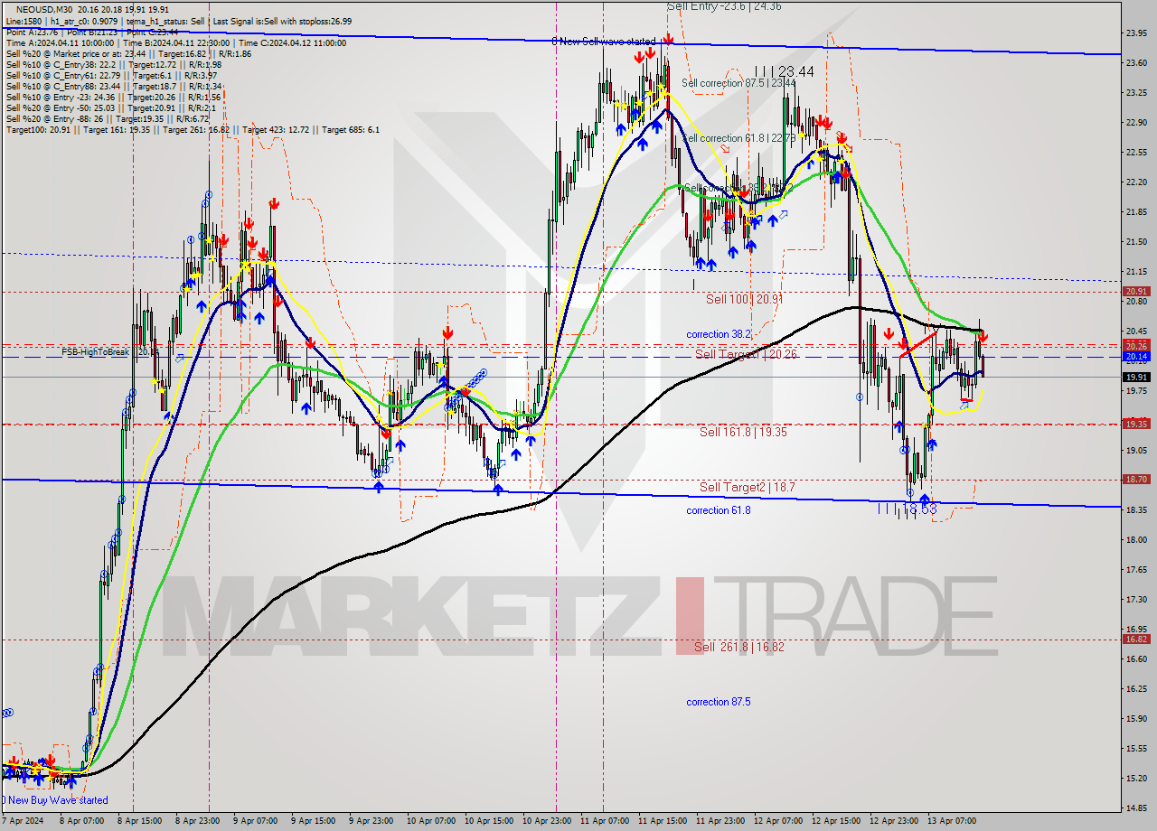The image size is (1157, 831).
Task: Select the 'Sell correction 87.5 | 23.44' label
Action: pyautogui.click(x=738, y=83)
